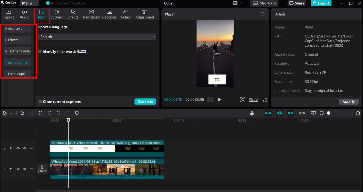Play the video preview
The height and width of the screenshot is (192, 363).
click(219, 100)
